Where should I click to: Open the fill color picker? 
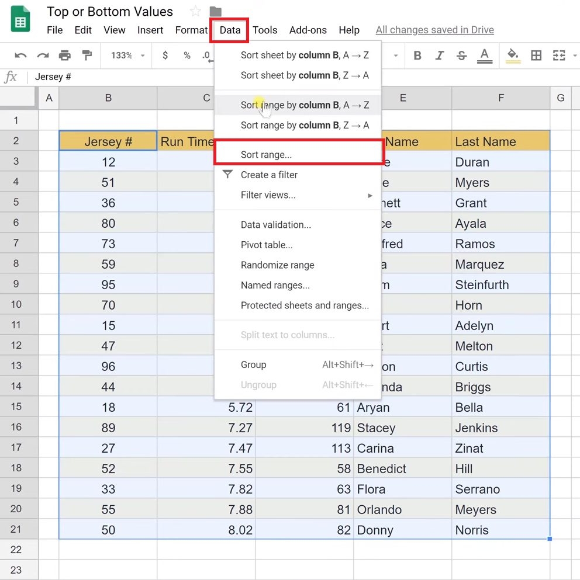click(513, 55)
